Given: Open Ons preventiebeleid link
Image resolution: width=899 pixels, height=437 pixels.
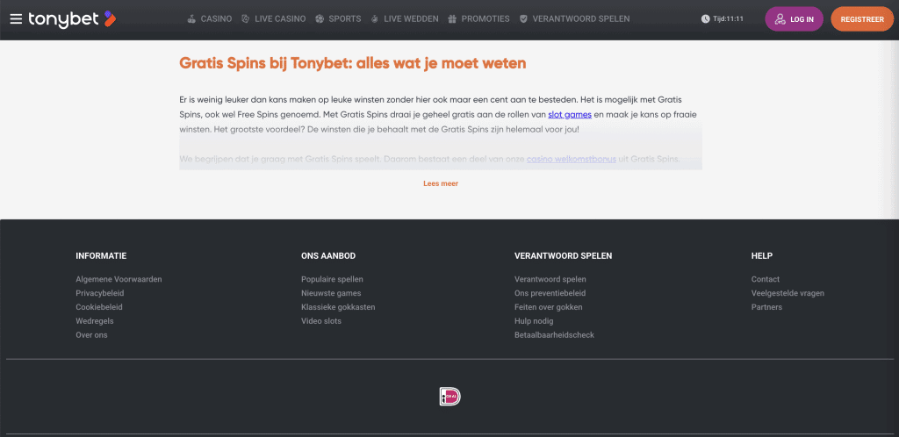Looking at the screenshot, I should coord(550,293).
